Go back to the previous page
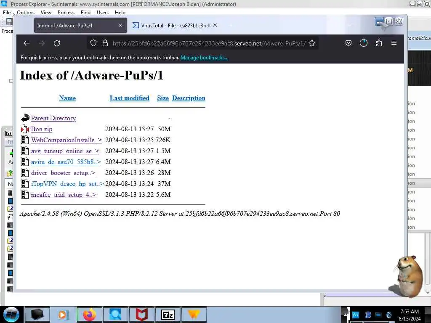431x323 pixels. (27, 43)
